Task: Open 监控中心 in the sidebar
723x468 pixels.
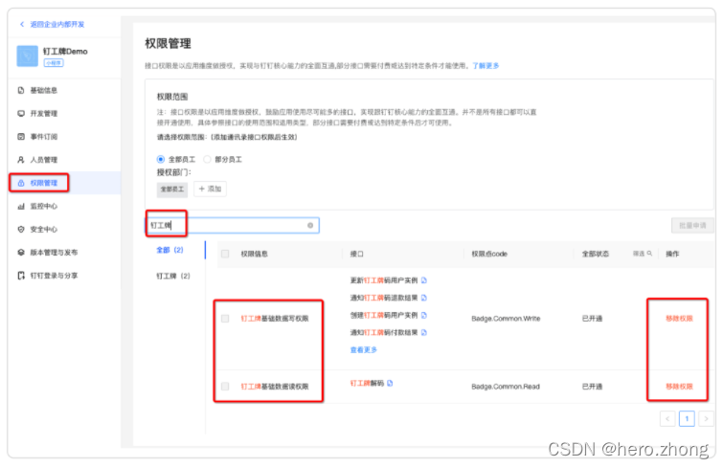Action: pos(44,206)
